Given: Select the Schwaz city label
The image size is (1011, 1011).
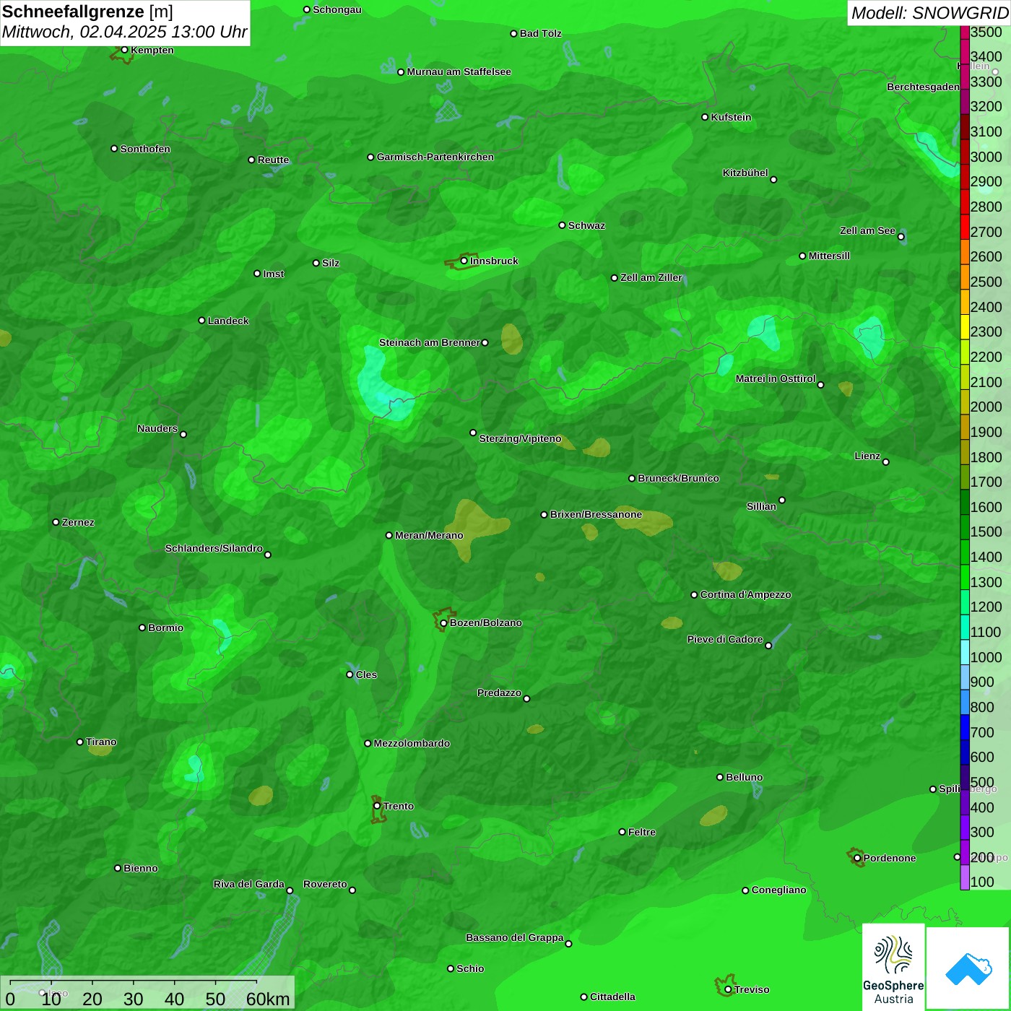Looking at the screenshot, I should (x=586, y=225).
